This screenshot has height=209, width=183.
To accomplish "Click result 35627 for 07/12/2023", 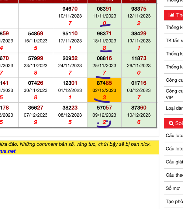I will [x=36, y=108].
